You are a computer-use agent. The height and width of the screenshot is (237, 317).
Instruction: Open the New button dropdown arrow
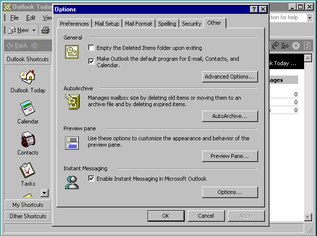click(34, 30)
